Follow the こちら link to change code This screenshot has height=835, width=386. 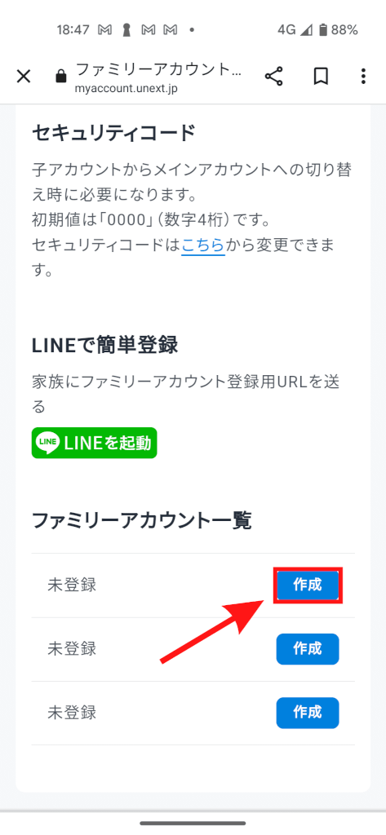click(203, 245)
